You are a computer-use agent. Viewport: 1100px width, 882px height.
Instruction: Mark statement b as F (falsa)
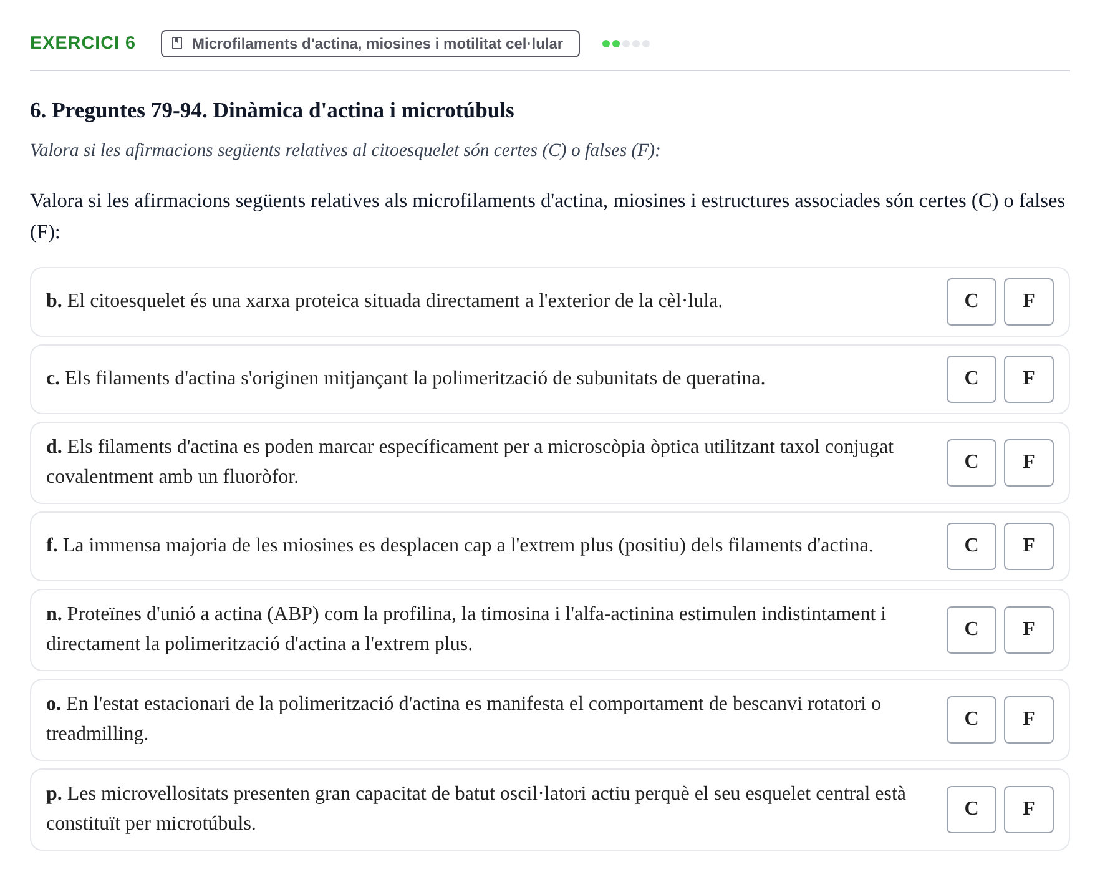click(x=1029, y=302)
